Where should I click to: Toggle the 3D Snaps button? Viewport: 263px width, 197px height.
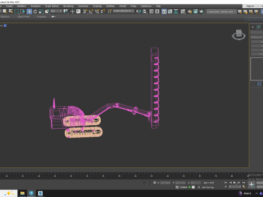click(x=85, y=11)
